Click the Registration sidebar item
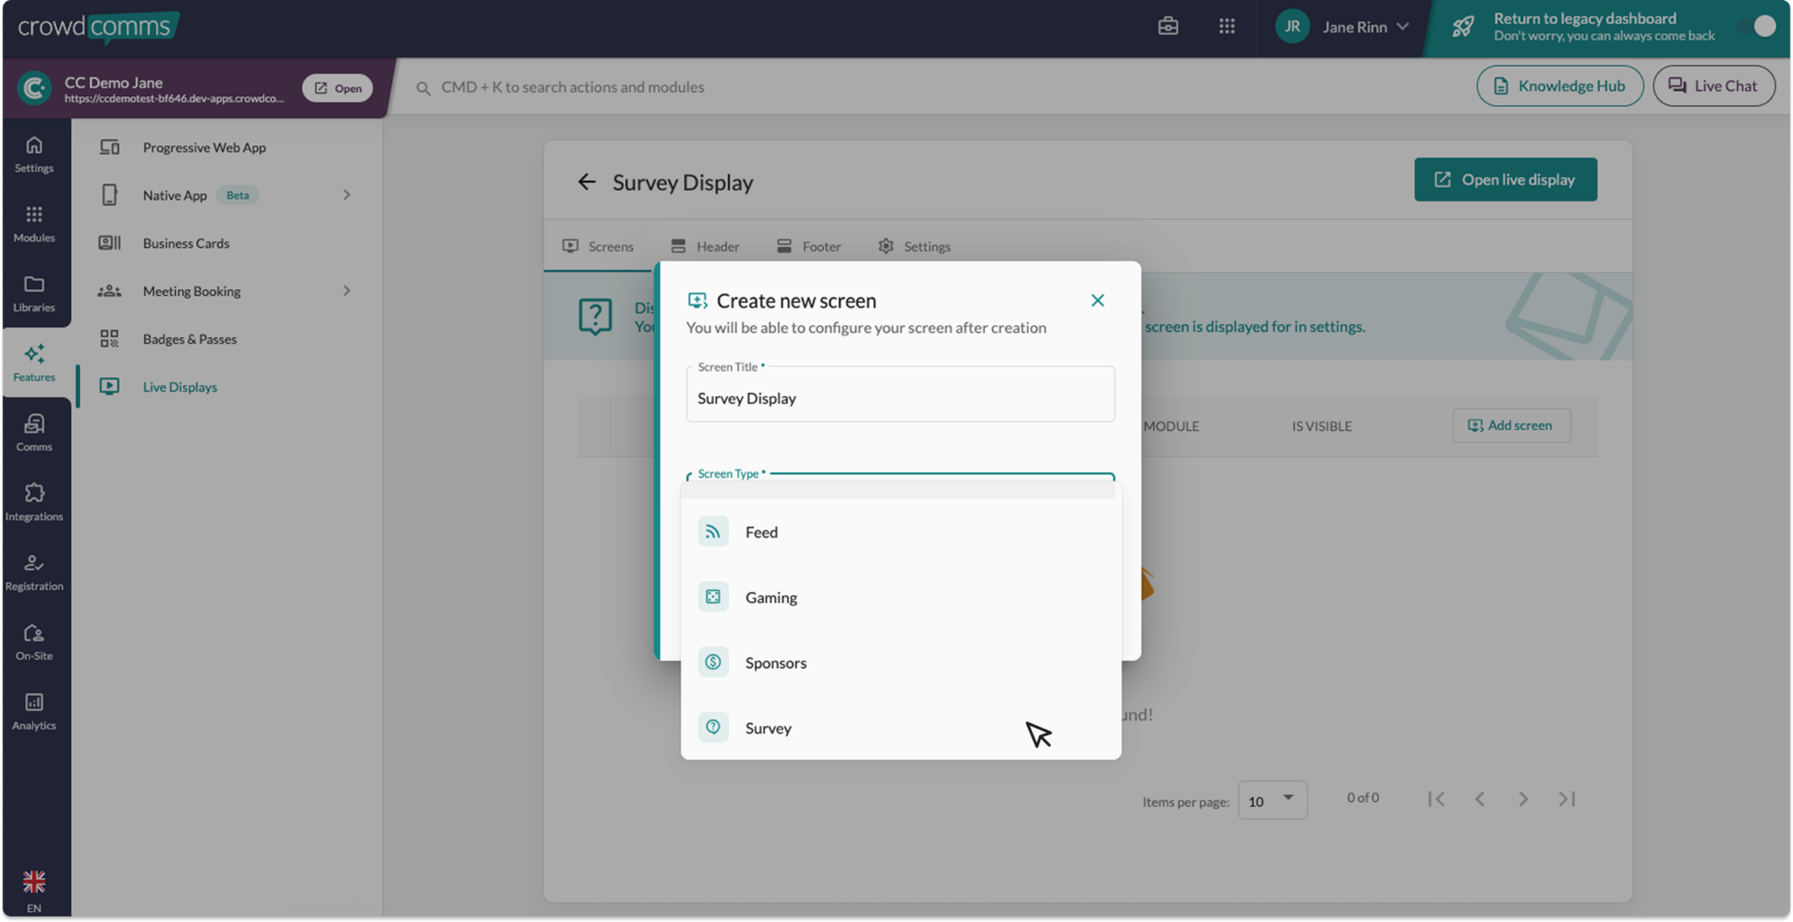The height and width of the screenshot is (922, 1793). point(34,570)
